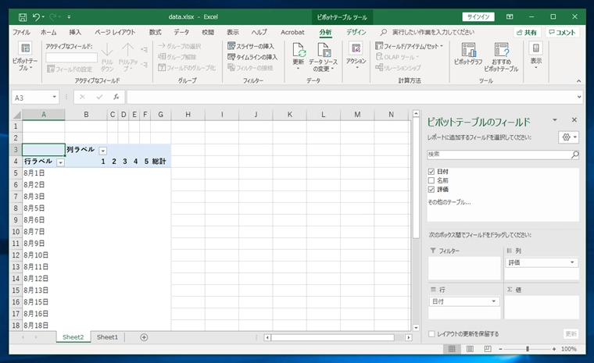Click the Share (共有) button
The width and height of the screenshot is (594, 363).
527,33
